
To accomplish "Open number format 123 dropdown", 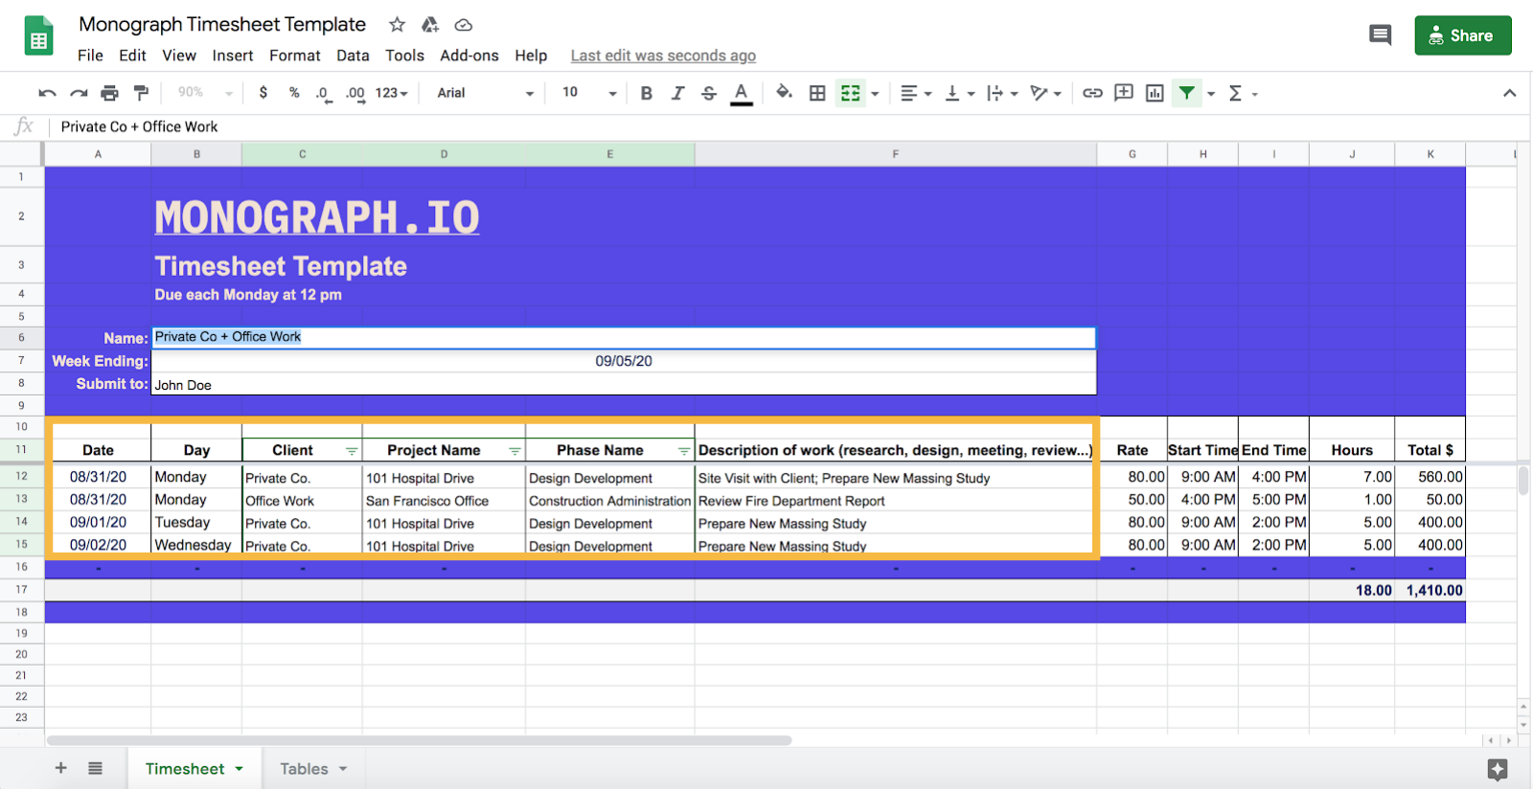I will click(x=392, y=93).
